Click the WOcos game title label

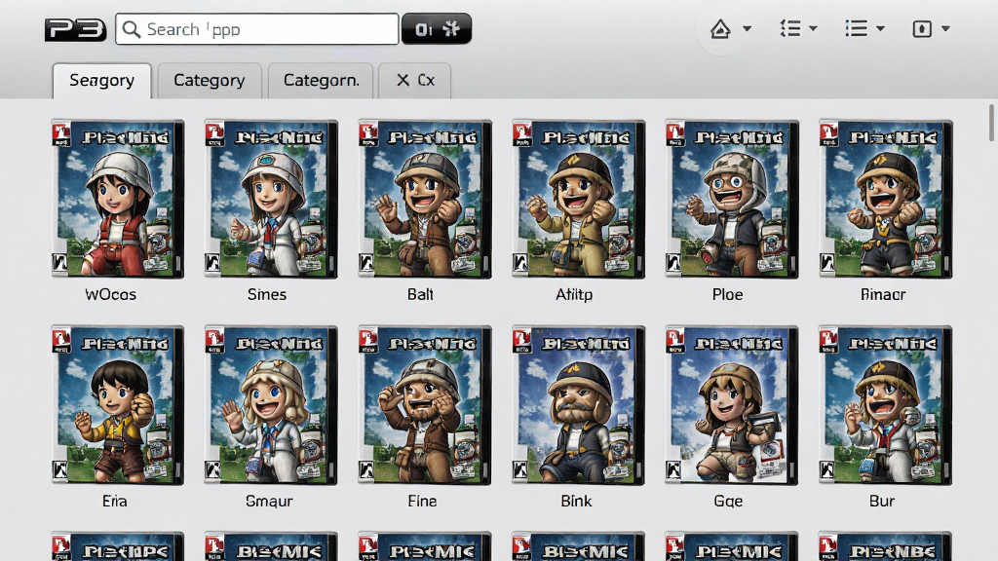(111, 294)
